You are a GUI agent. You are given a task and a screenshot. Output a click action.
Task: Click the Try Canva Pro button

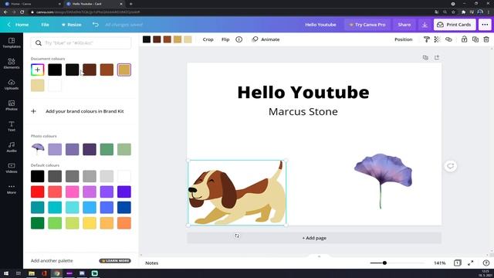(367, 25)
